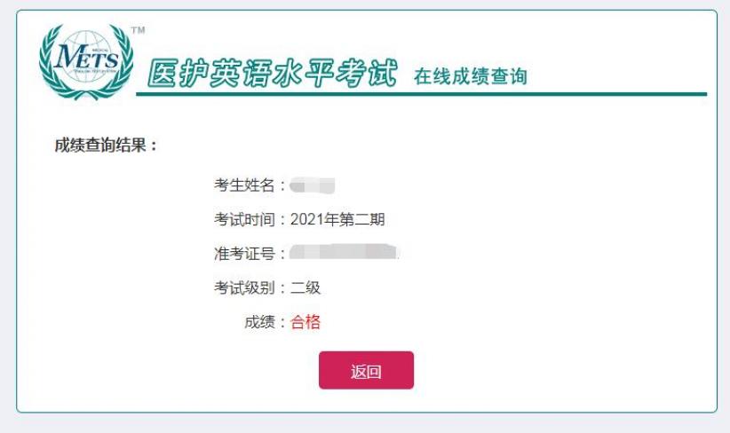Click the red 合格 result text
Viewport: 730px width, 433px height.
pos(305,322)
